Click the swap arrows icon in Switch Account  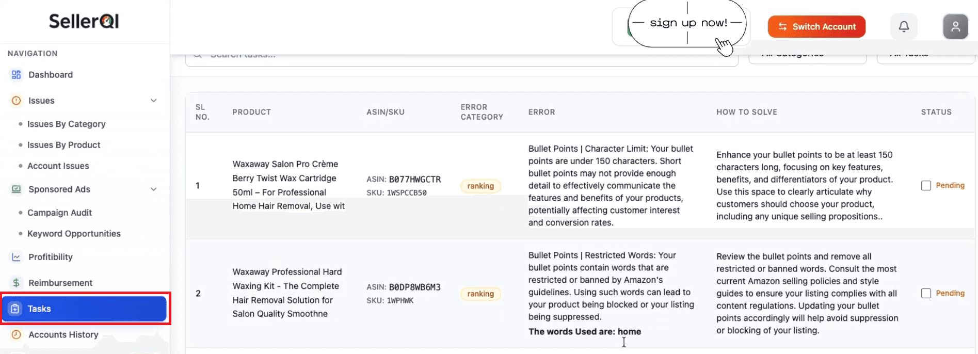782,27
